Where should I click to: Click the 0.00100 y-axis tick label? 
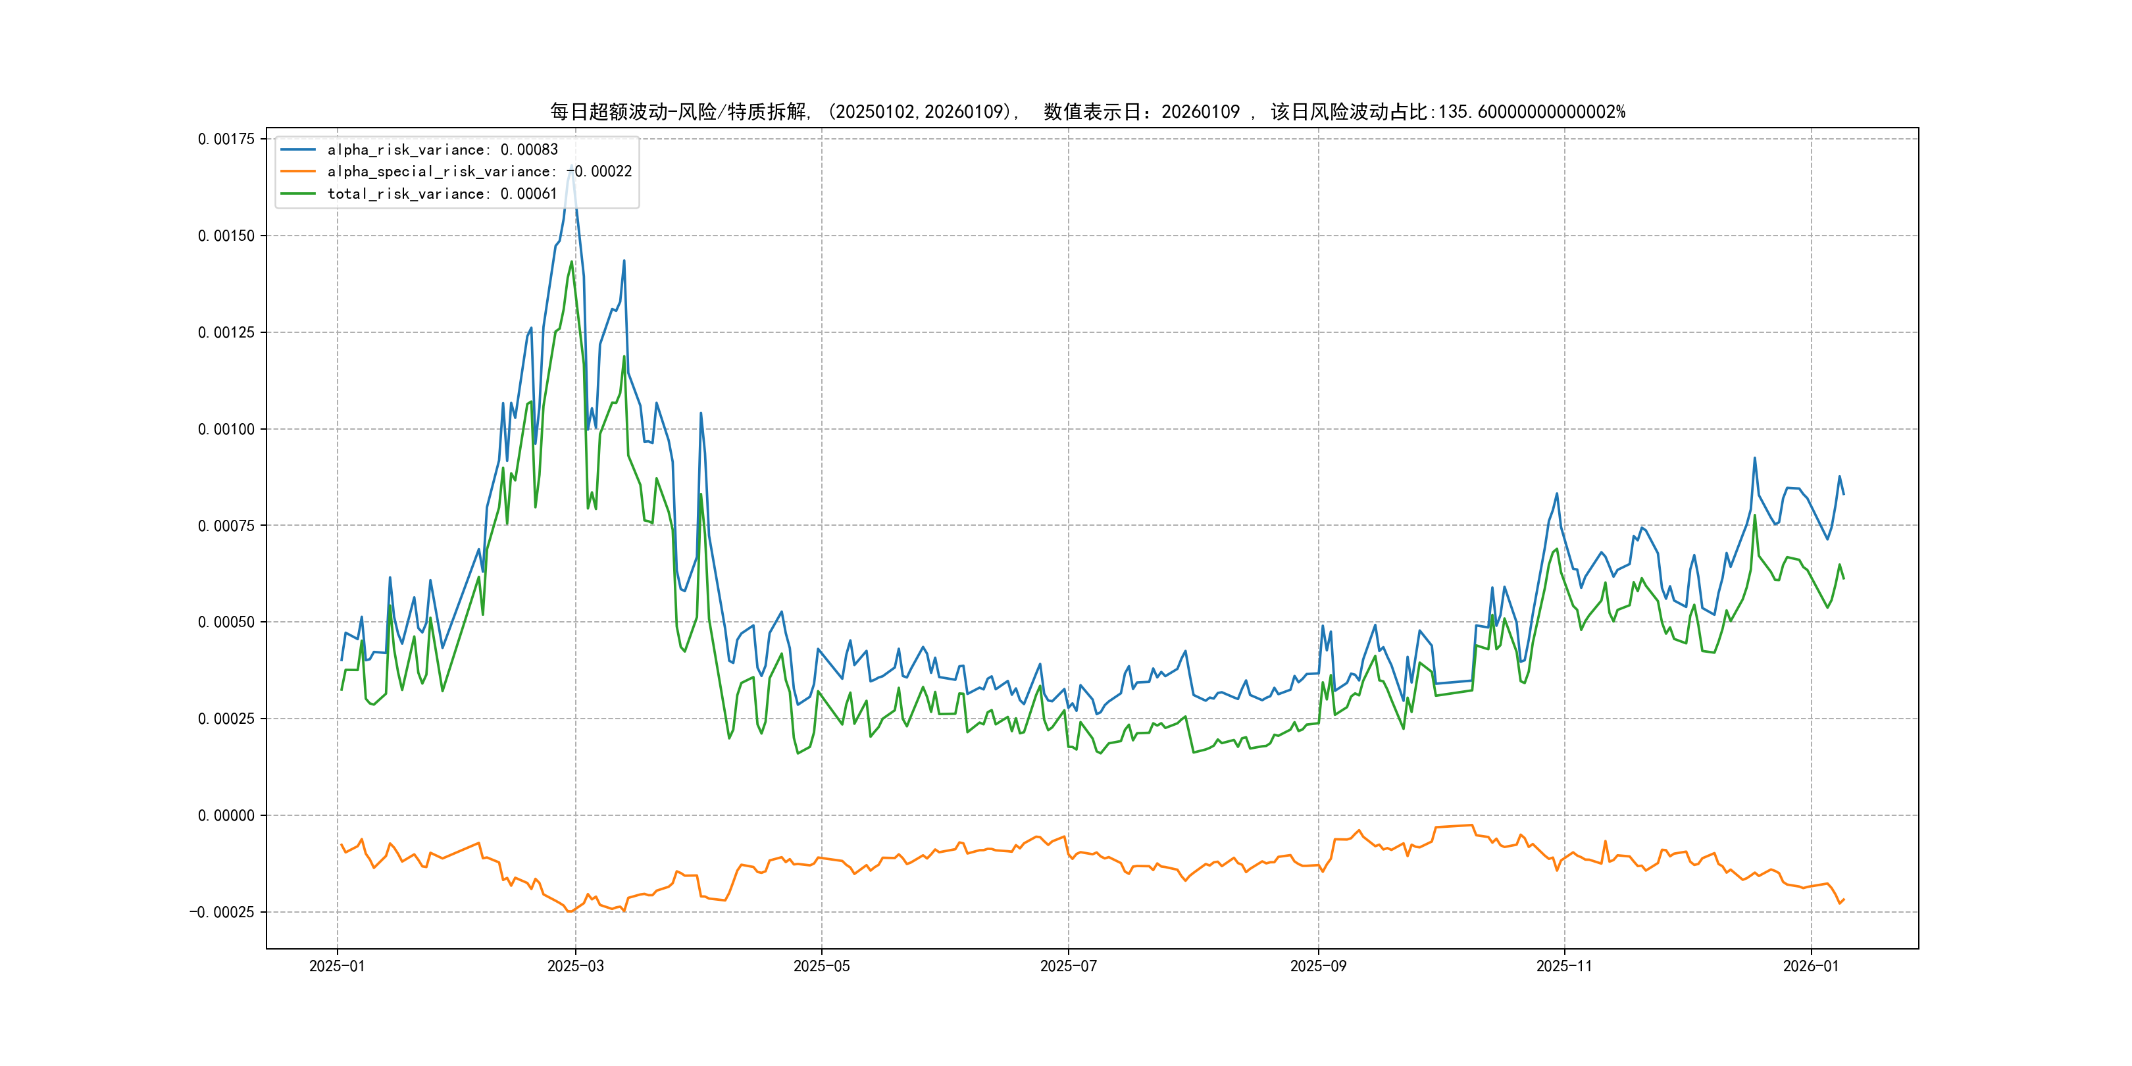[x=226, y=429]
